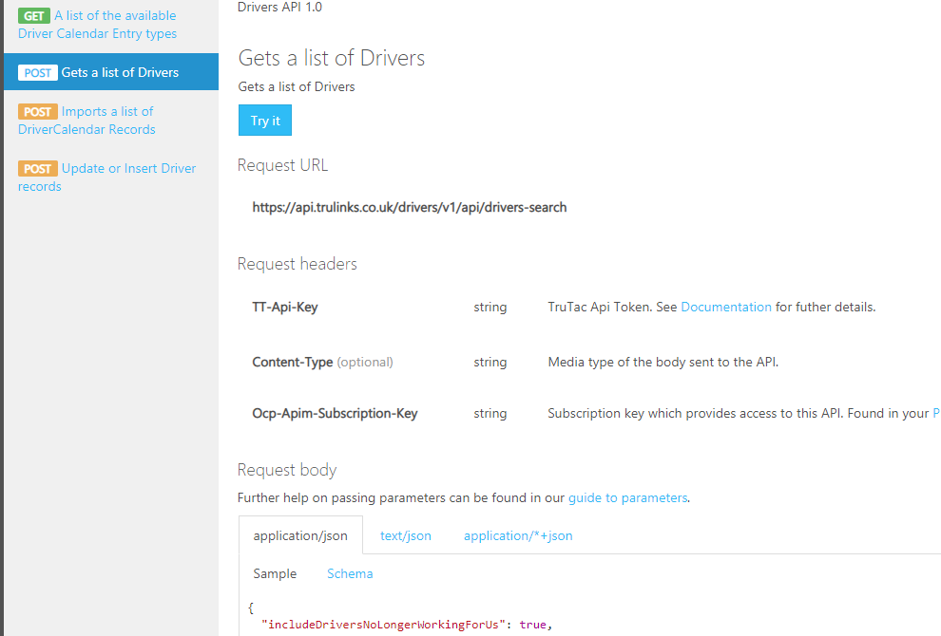Image resolution: width=941 pixels, height=636 pixels.
Task: Switch to the application/*+json tab
Action: pos(518,536)
